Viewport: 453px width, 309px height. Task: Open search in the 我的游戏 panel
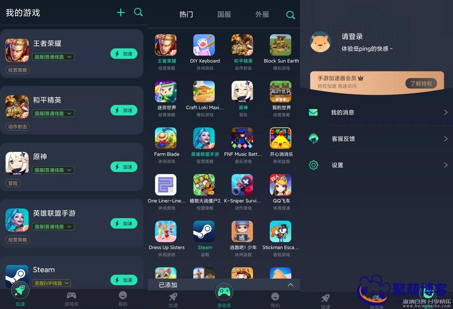click(x=138, y=12)
